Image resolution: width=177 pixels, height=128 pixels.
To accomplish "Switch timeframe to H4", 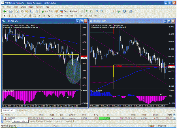I will tap(81, 16).
